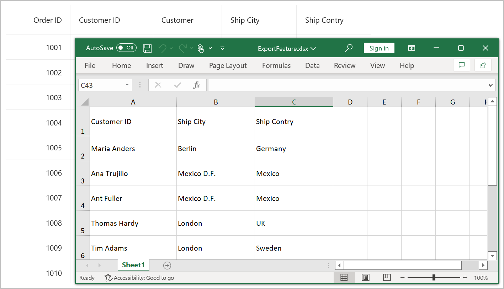Click the Redo arrow icon
Screen dimensions: 504x289
pos(183,48)
